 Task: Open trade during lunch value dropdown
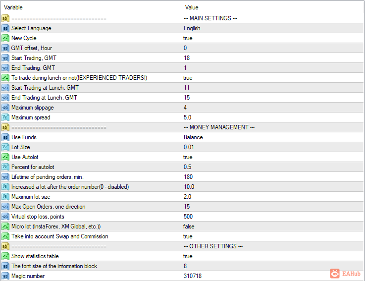(x=188, y=78)
